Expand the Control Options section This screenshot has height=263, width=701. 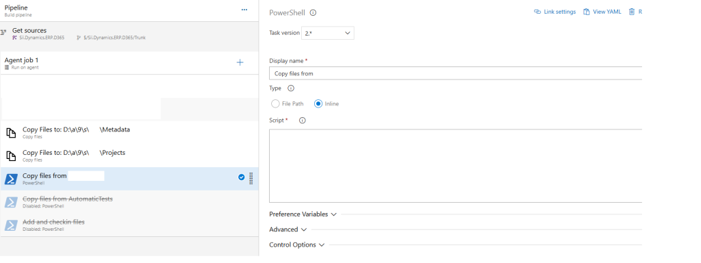pyautogui.click(x=297, y=245)
